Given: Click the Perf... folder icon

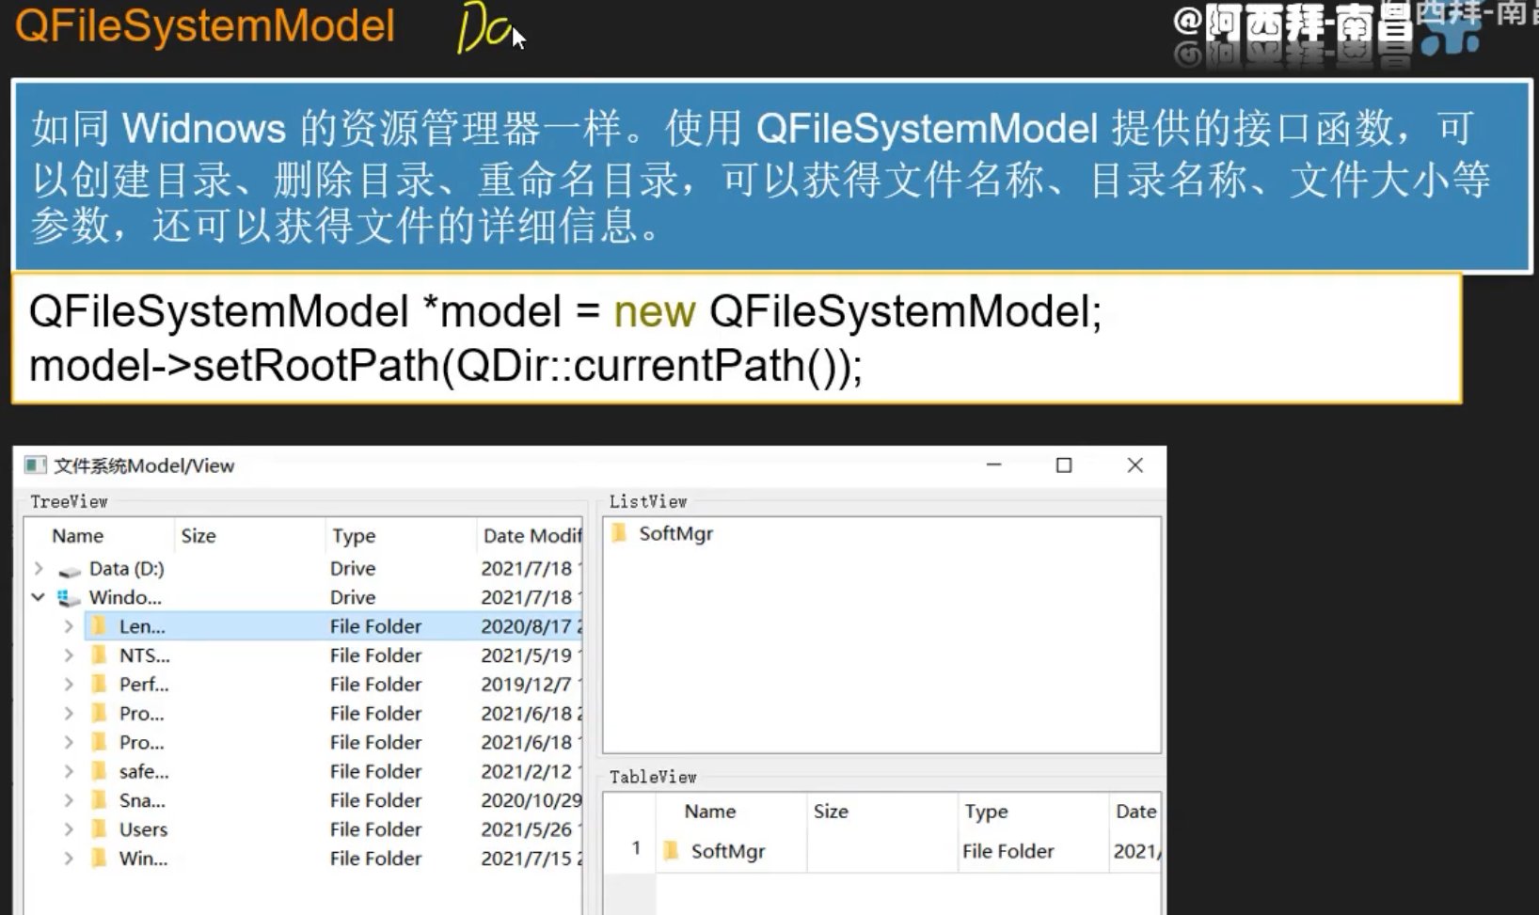Looking at the screenshot, I should [x=99, y=685].
